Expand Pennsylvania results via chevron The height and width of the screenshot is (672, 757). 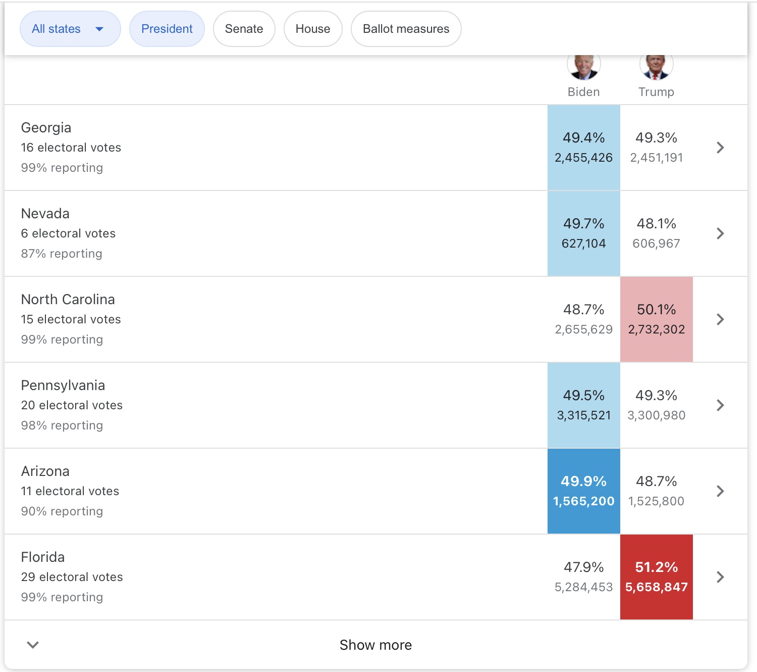[720, 405]
